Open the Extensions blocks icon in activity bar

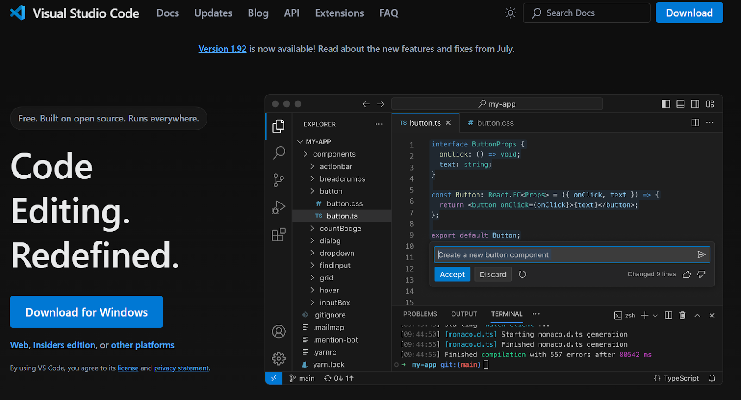point(279,235)
